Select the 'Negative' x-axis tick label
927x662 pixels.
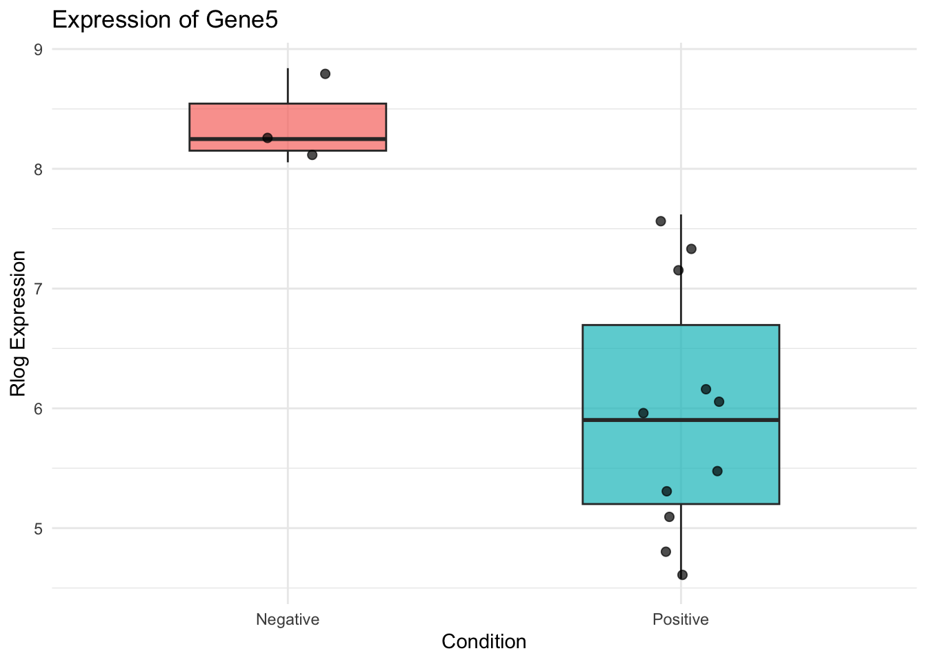[288, 619]
